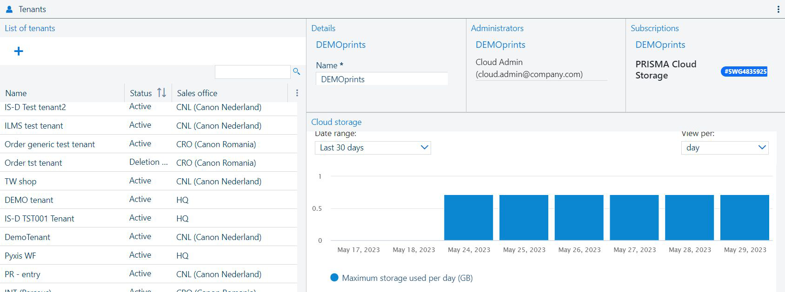The width and height of the screenshot is (785, 292).
Task: Click the plus icon to add tenant
Action: (19, 51)
